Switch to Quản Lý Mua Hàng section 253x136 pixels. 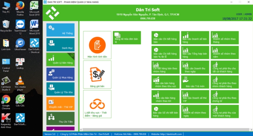coord(60,74)
